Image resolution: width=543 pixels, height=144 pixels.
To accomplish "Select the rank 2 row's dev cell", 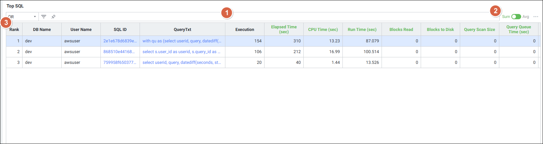I will (x=29, y=52).
